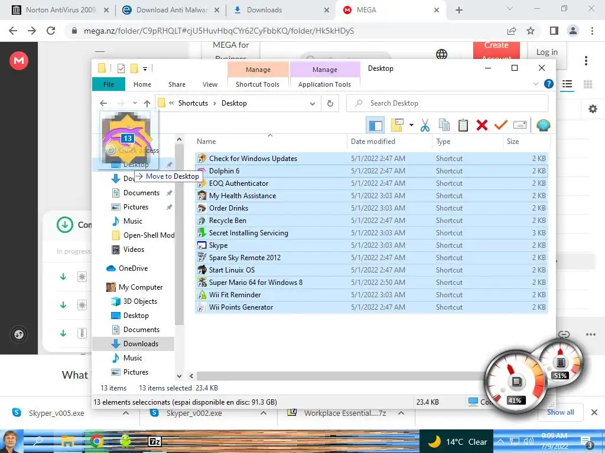
Task: Cut the selection with the scissors icon
Action: click(x=425, y=125)
